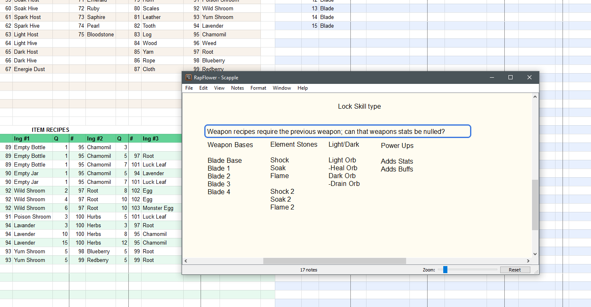The image size is (591, 307).
Task: Click the 'Adds Buffs' note text
Action: coord(397,169)
